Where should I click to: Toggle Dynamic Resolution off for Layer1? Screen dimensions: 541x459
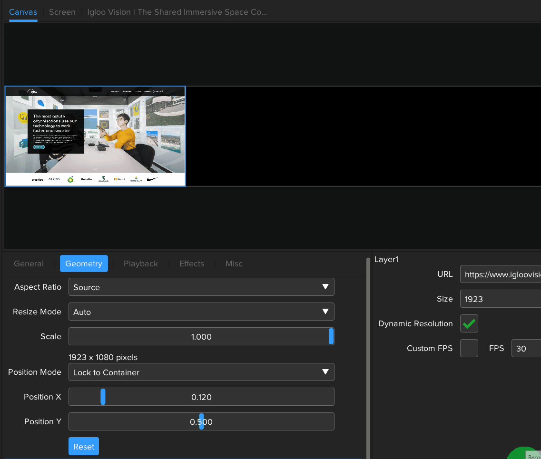point(469,323)
